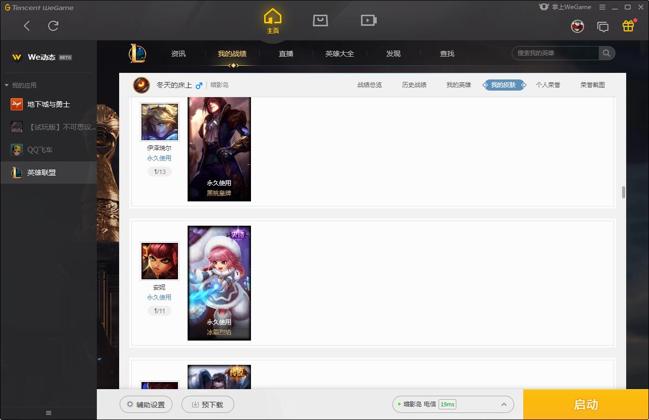Image resolution: width=649 pixels, height=420 pixels.
Task: Switch to 战绩总览 subtab
Action: coord(370,85)
